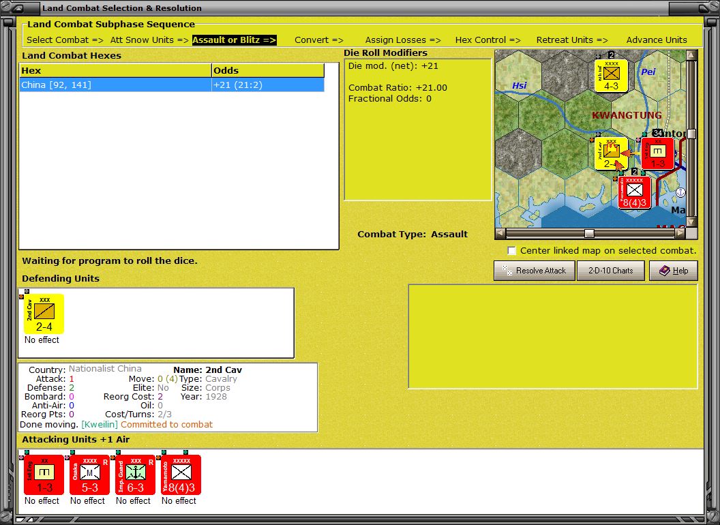Enable Center linked map on selected combat

tap(511, 250)
